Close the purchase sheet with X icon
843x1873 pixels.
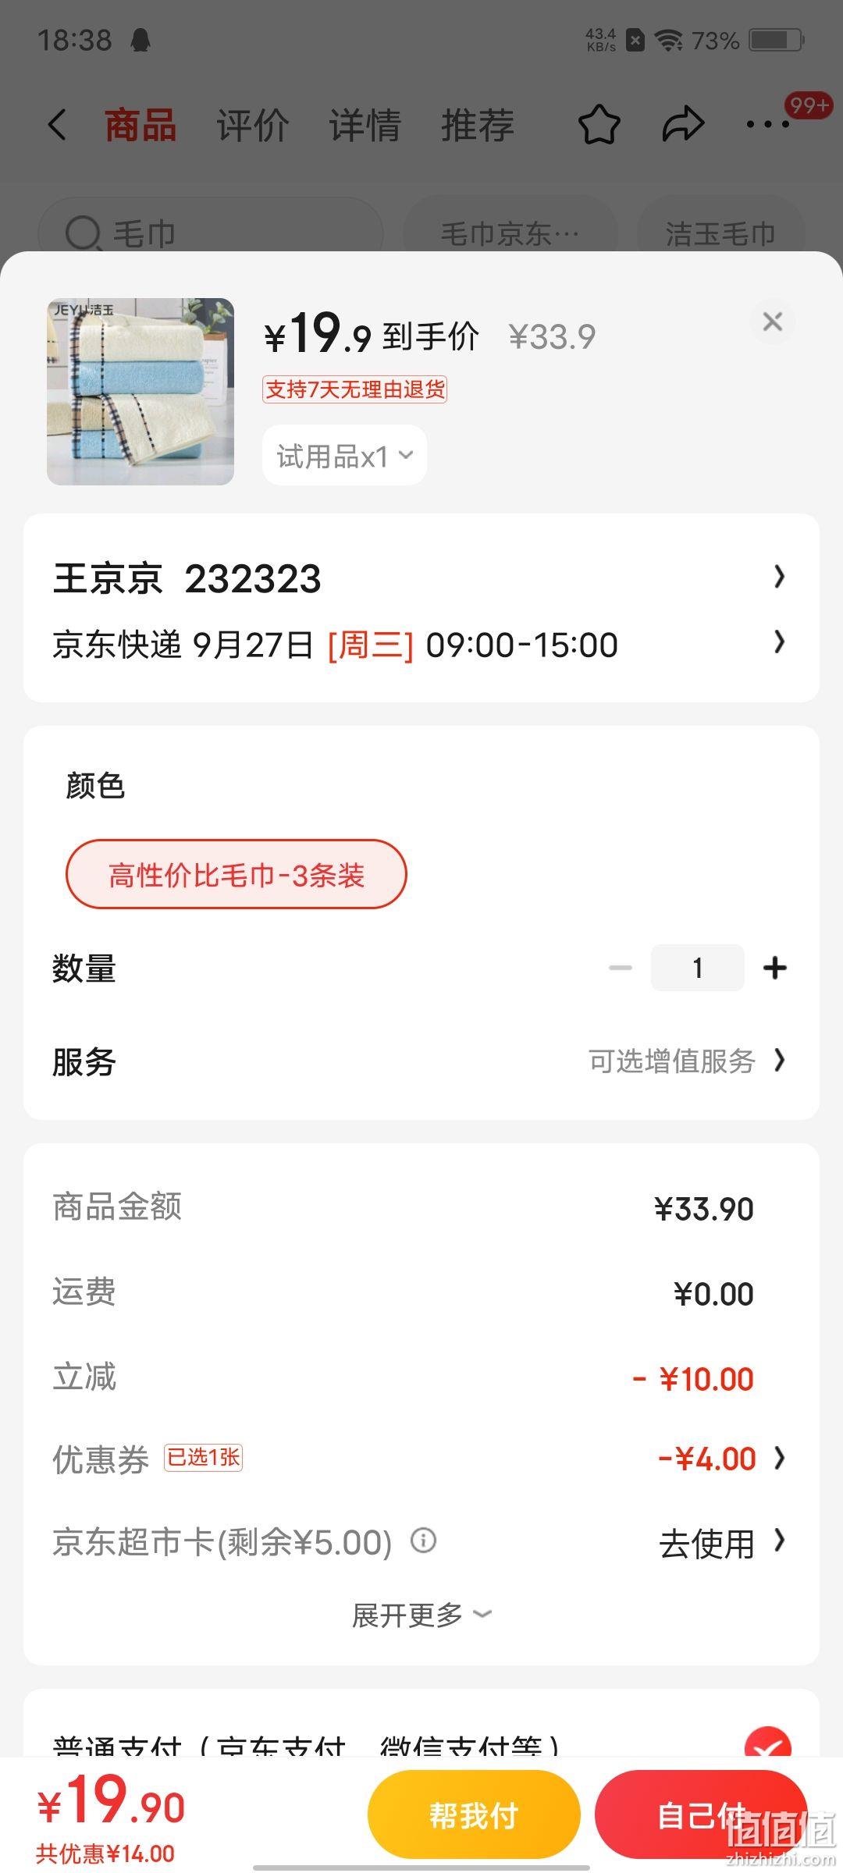click(773, 322)
